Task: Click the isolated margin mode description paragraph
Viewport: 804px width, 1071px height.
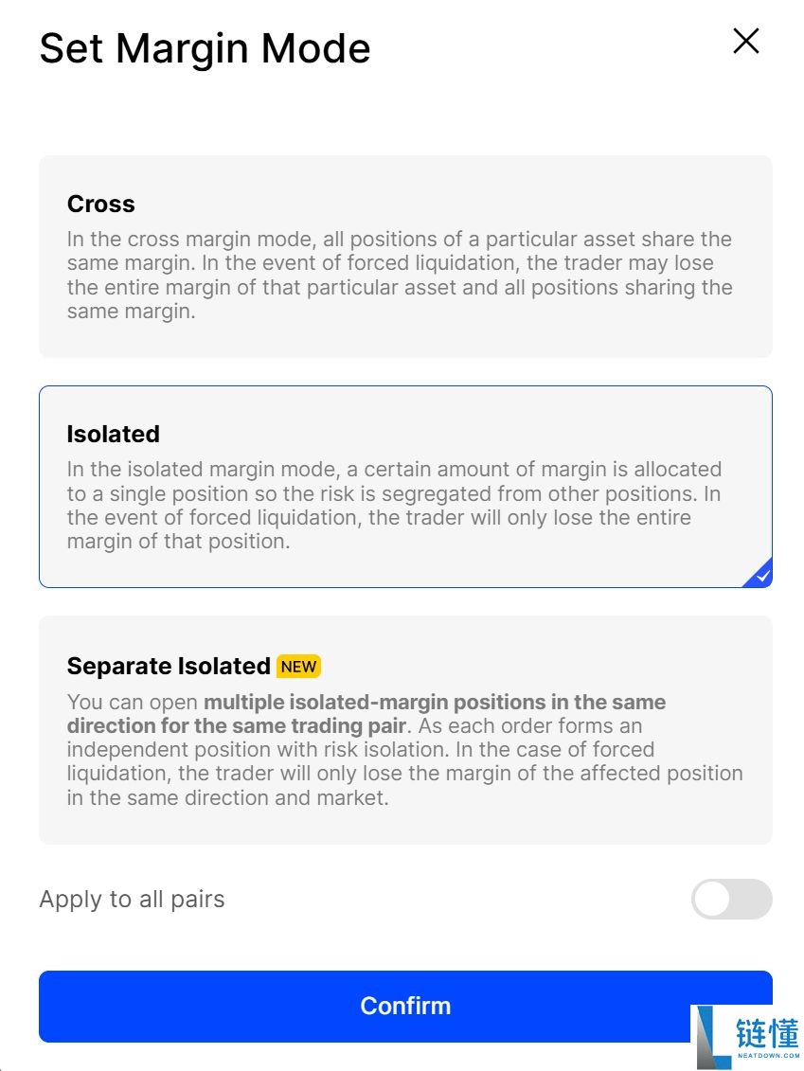Action: (394, 505)
